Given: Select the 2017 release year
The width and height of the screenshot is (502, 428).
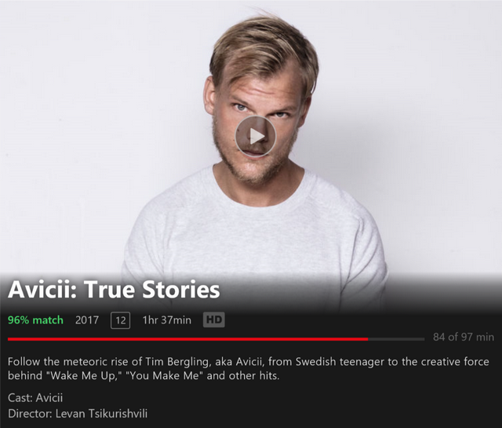Looking at the screenshot, I should coord(87,320).
